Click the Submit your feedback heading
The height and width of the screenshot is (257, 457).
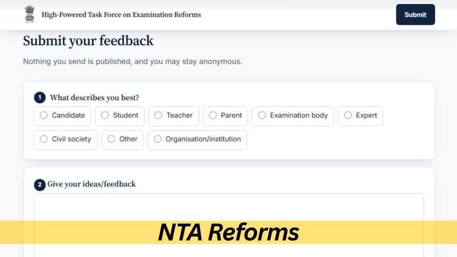click(88, 41)
